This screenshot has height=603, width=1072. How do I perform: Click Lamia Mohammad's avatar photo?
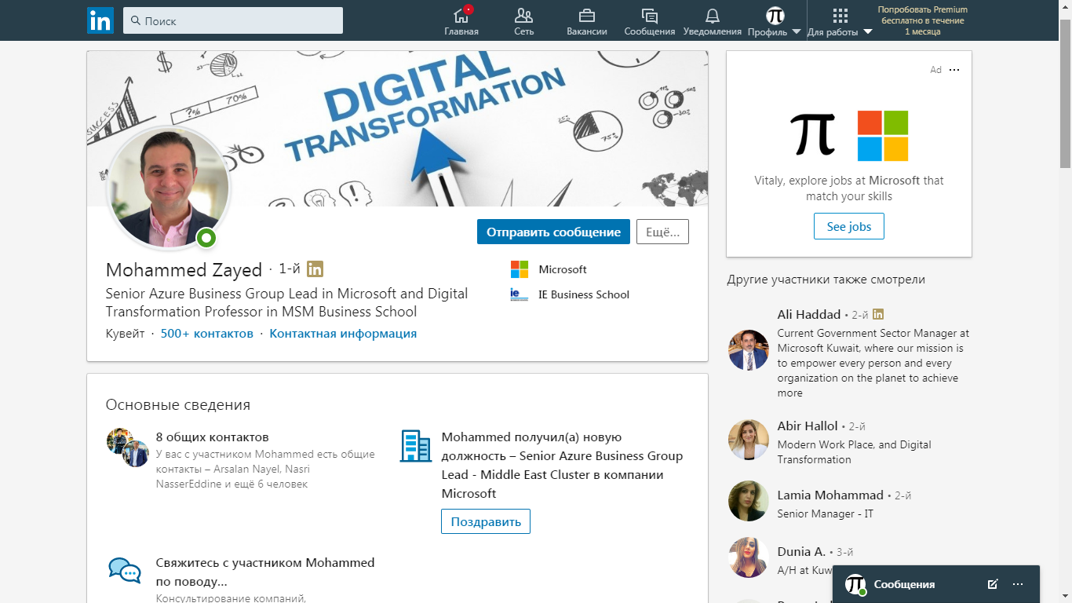point(749,501)
